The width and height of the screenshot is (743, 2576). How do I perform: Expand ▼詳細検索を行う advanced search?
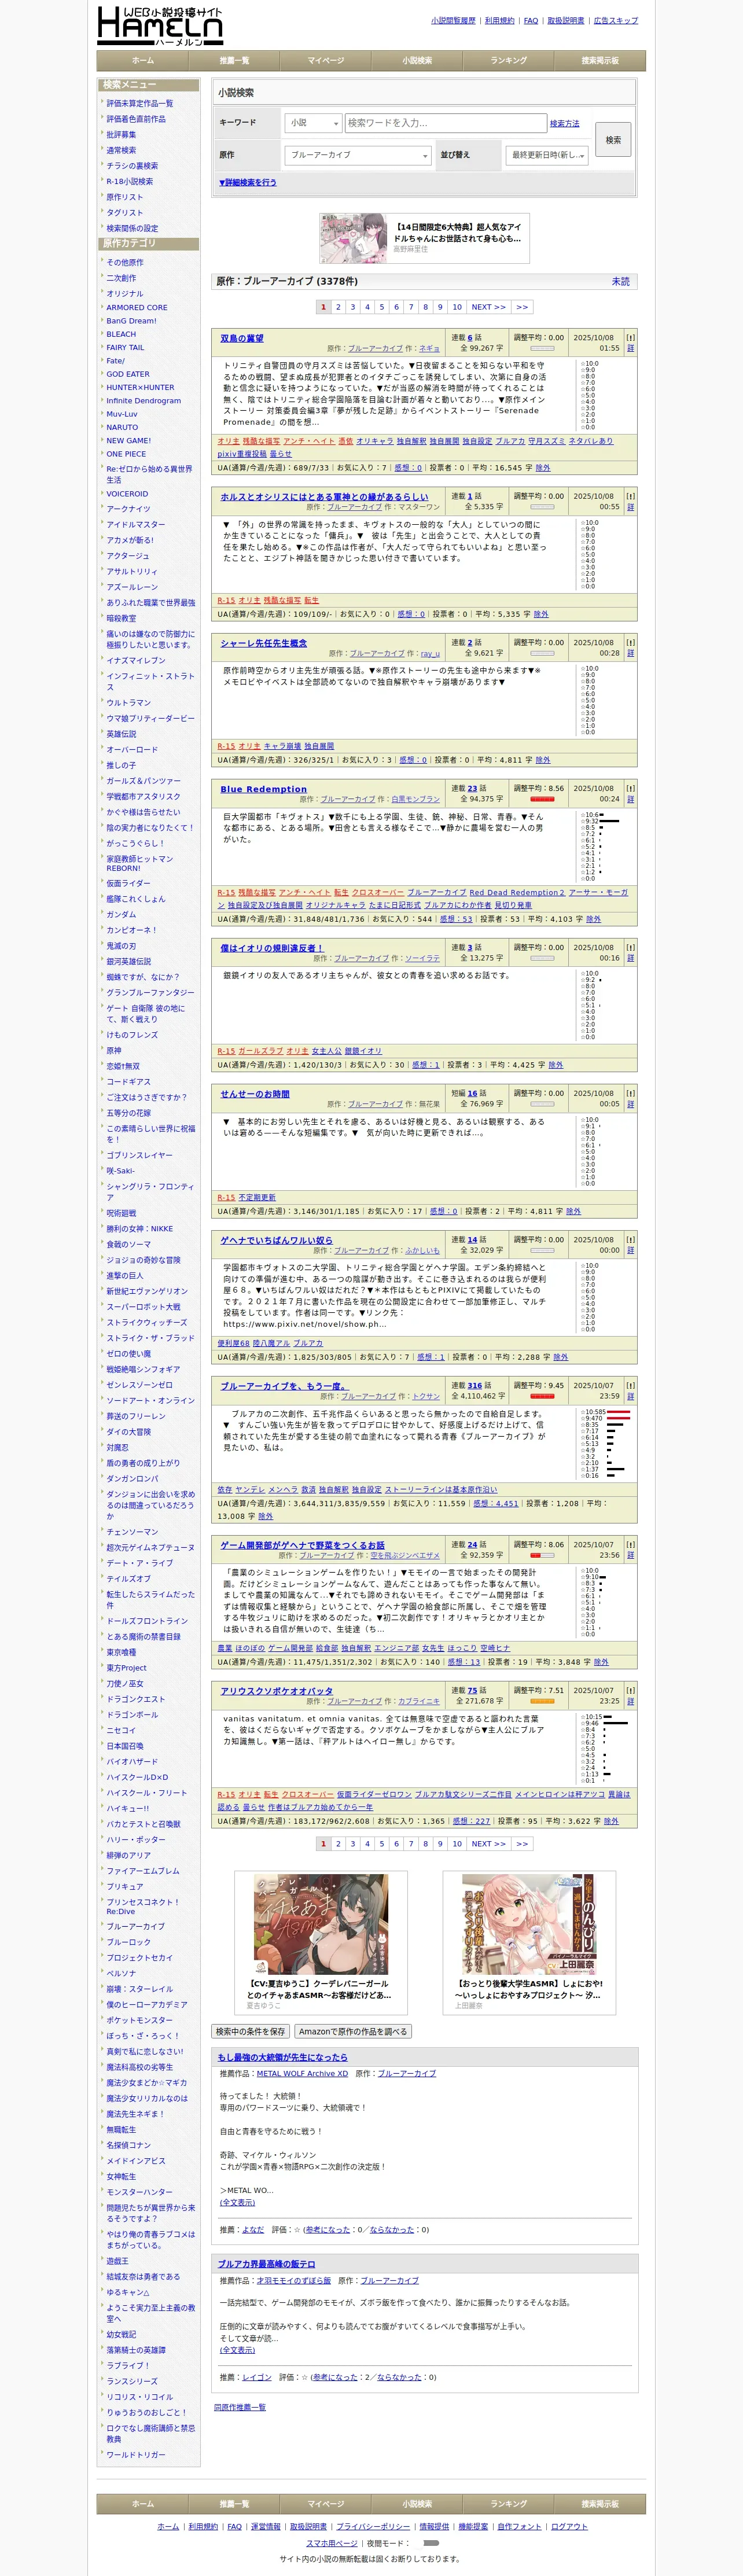tap(248, 182)
